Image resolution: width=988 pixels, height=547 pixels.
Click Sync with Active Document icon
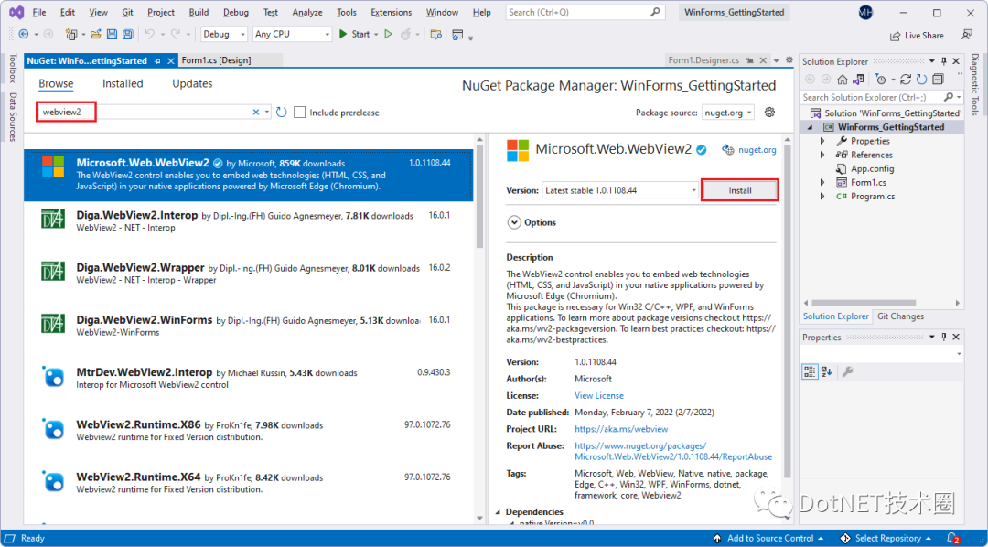[906, 80]
